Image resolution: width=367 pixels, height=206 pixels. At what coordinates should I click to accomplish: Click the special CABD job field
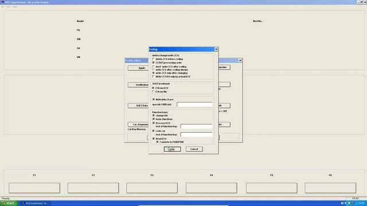(x=194, y=104)
